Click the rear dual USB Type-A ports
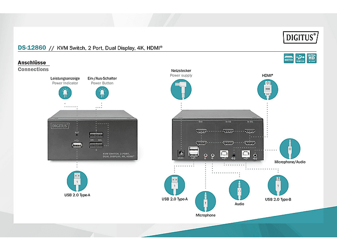 194,151
